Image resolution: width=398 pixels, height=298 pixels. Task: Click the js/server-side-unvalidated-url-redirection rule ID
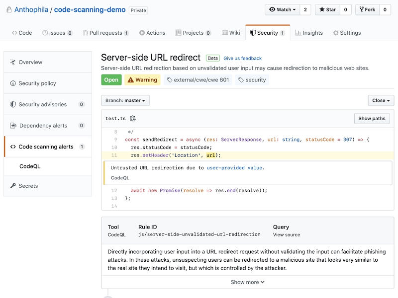(199, 234)
